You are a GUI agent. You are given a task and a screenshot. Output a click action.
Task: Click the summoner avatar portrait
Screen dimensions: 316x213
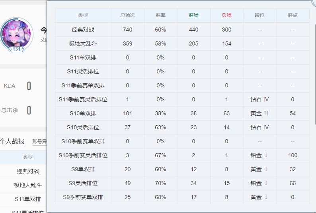click(17, 34)
